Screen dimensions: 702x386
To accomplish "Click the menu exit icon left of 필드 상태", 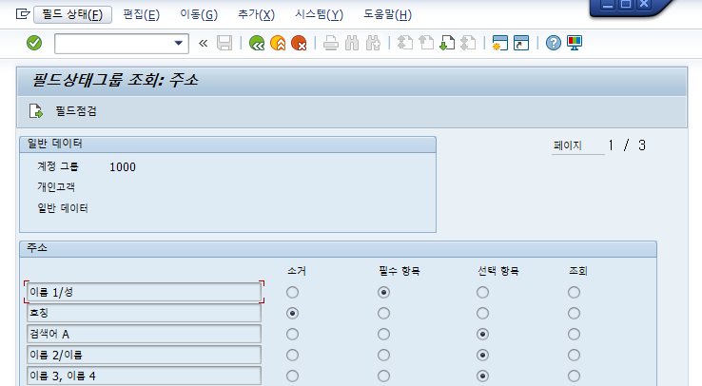I will click(x=23, y=14).
